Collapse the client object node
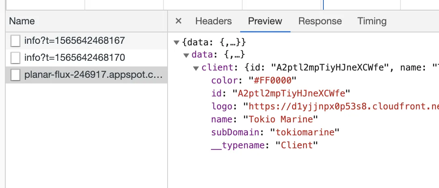The image size is (439, 188). click(x=196, y=68)
